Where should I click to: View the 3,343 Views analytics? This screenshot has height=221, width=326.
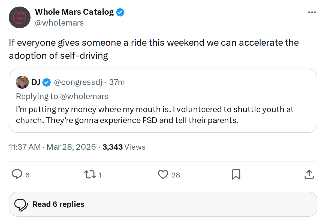(124, 147)
